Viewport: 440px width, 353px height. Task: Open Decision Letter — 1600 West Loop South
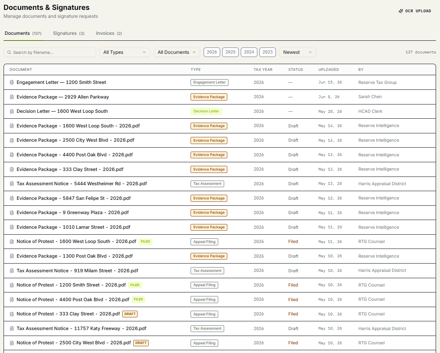pos(62,111)
